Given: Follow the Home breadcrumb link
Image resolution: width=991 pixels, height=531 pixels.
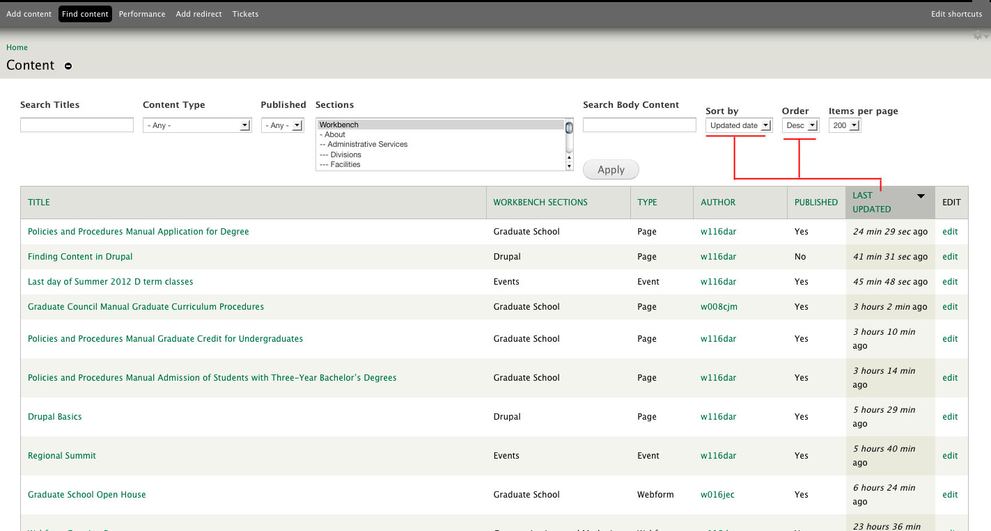Looking at the screenshot, I should tap(17, 47).
